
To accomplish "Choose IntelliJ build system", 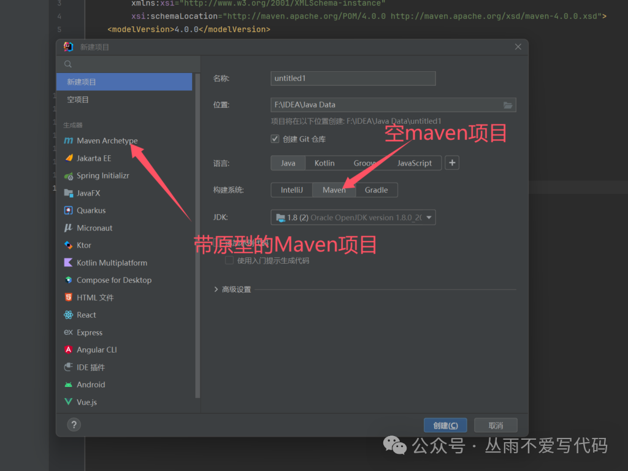I will 291,190.
